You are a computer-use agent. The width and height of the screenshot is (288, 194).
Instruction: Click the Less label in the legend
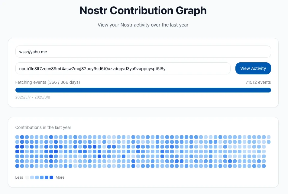19,177
